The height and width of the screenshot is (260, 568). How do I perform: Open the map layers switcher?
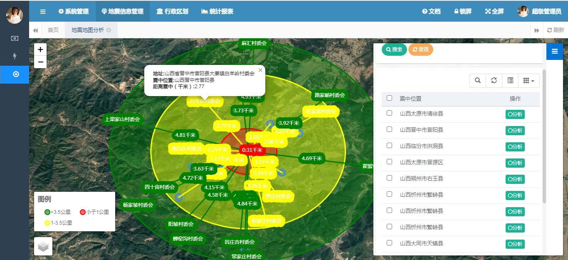pos(43,246)
